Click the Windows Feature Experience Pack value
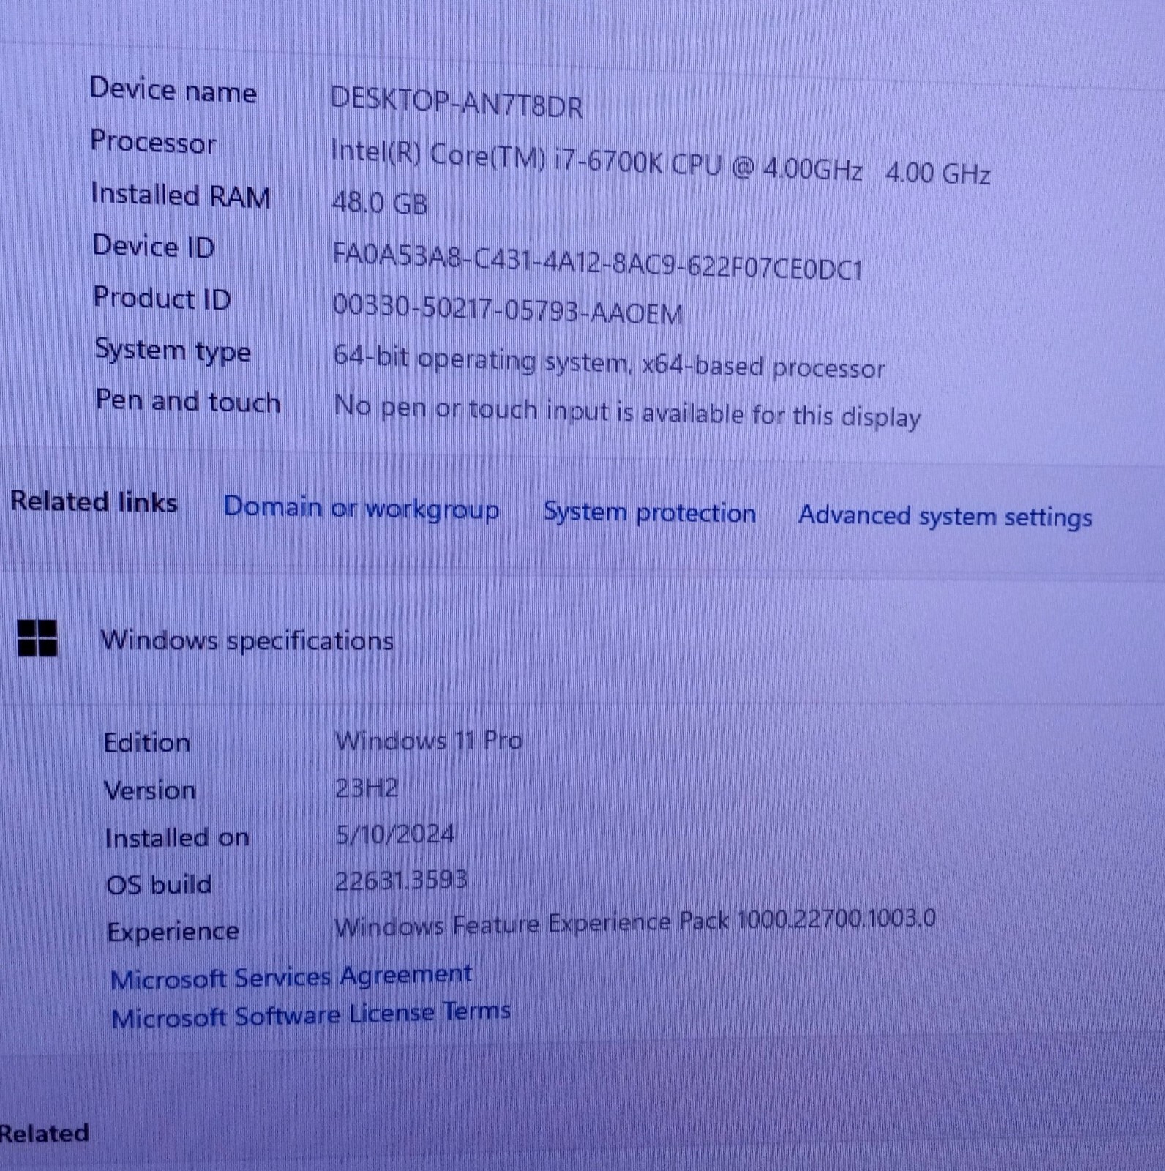 point(635,922)
